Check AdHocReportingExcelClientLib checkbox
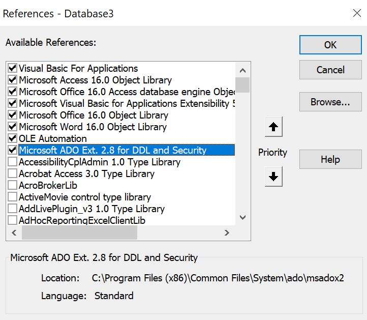The height and width of the screenshot is (320, 367). (x=12, y=220)
